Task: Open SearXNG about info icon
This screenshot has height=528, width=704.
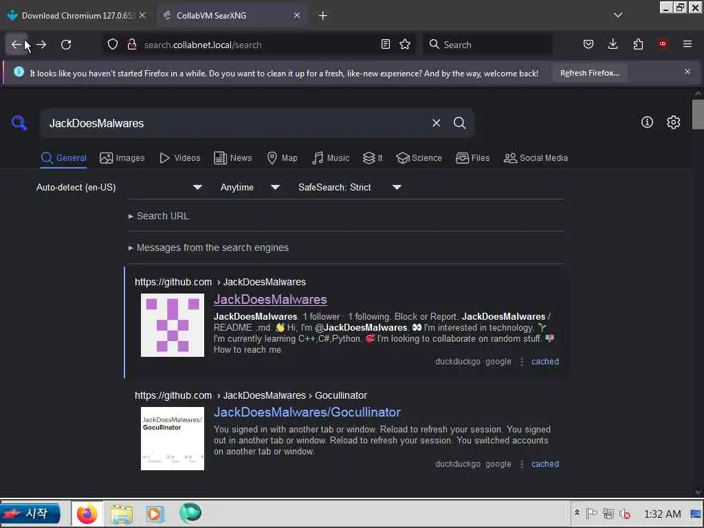Action: click(647, 122)
